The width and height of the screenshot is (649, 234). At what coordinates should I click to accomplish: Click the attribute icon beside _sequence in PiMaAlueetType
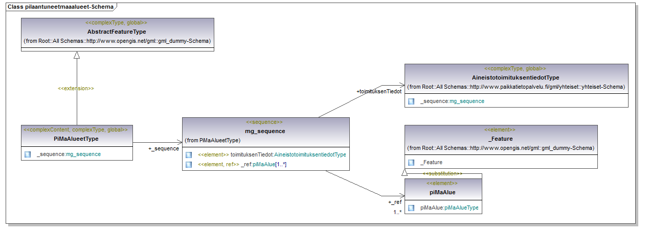[x=28, y=154]
